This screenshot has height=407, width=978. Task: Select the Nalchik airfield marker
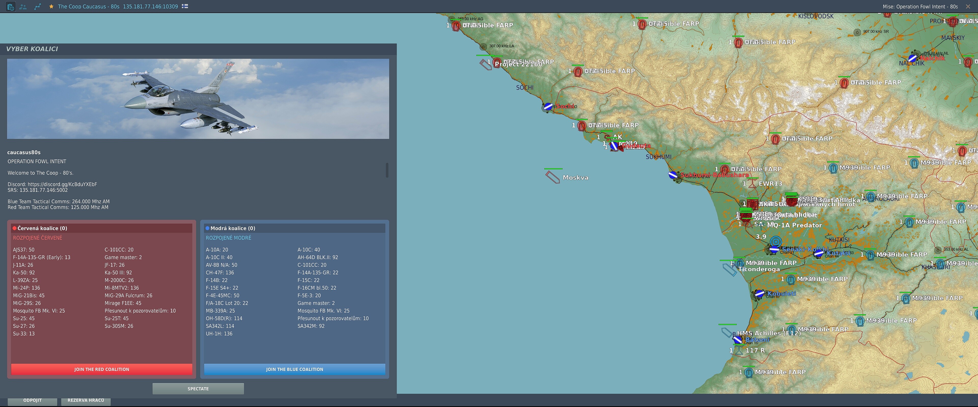(x=913, y=58)
